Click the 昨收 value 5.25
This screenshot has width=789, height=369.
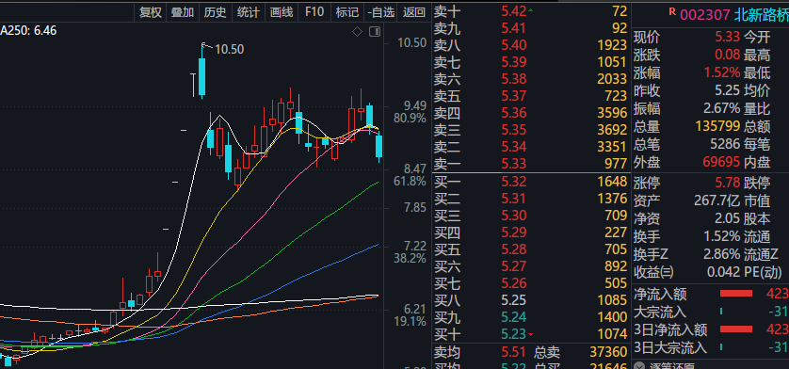click(728, 90)
